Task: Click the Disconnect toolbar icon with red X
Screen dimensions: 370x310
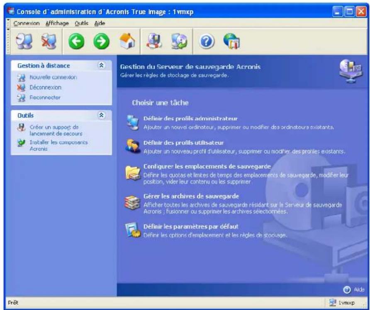Action: pyautogui.click(x=49, y=41)
